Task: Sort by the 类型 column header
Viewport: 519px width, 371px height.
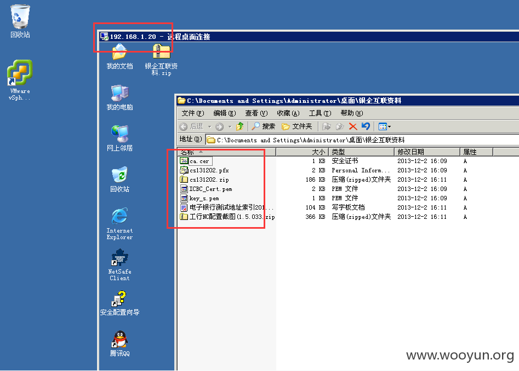Action: [x=362, y=152]
